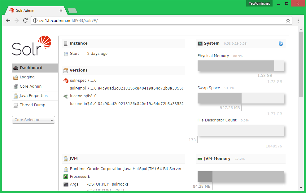Click the Versions panel icon
This screenshot has height=193, width=306.
[66, 70]
